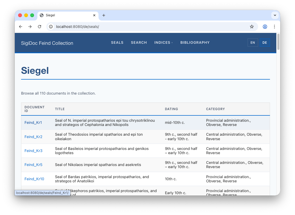Navigate to Bibliography page
The width and height of the screenshot is (295, 215).
click(x=195, y=43)
